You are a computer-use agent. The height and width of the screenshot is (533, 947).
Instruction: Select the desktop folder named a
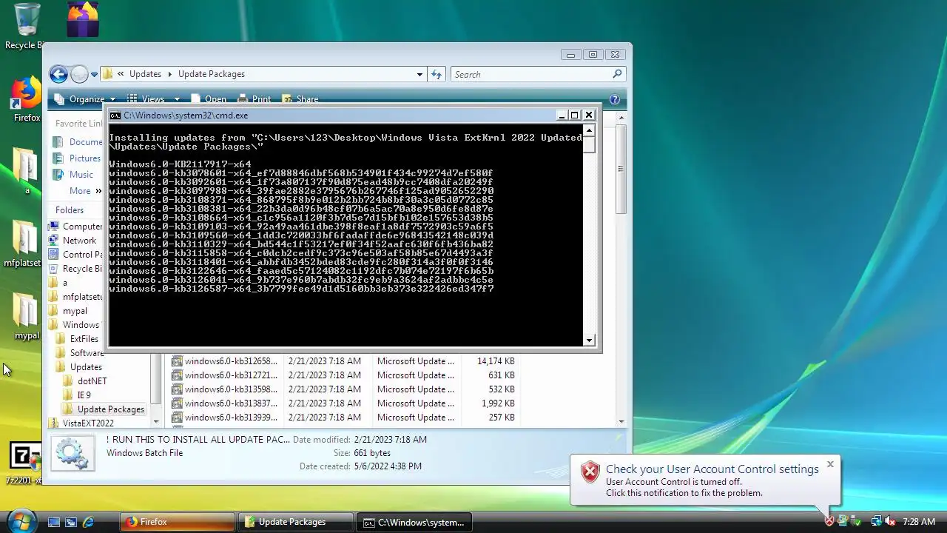point(26,172)
